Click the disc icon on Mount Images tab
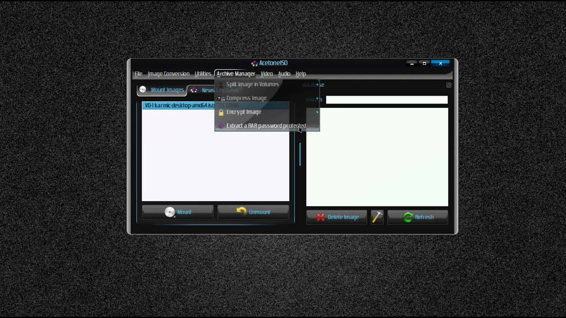 (x=143, y=90)
